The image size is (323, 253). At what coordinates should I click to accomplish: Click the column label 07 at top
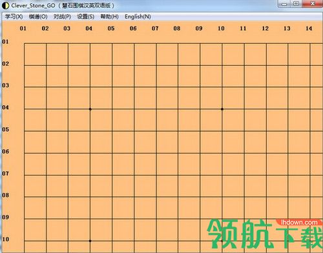click(155, 28)
